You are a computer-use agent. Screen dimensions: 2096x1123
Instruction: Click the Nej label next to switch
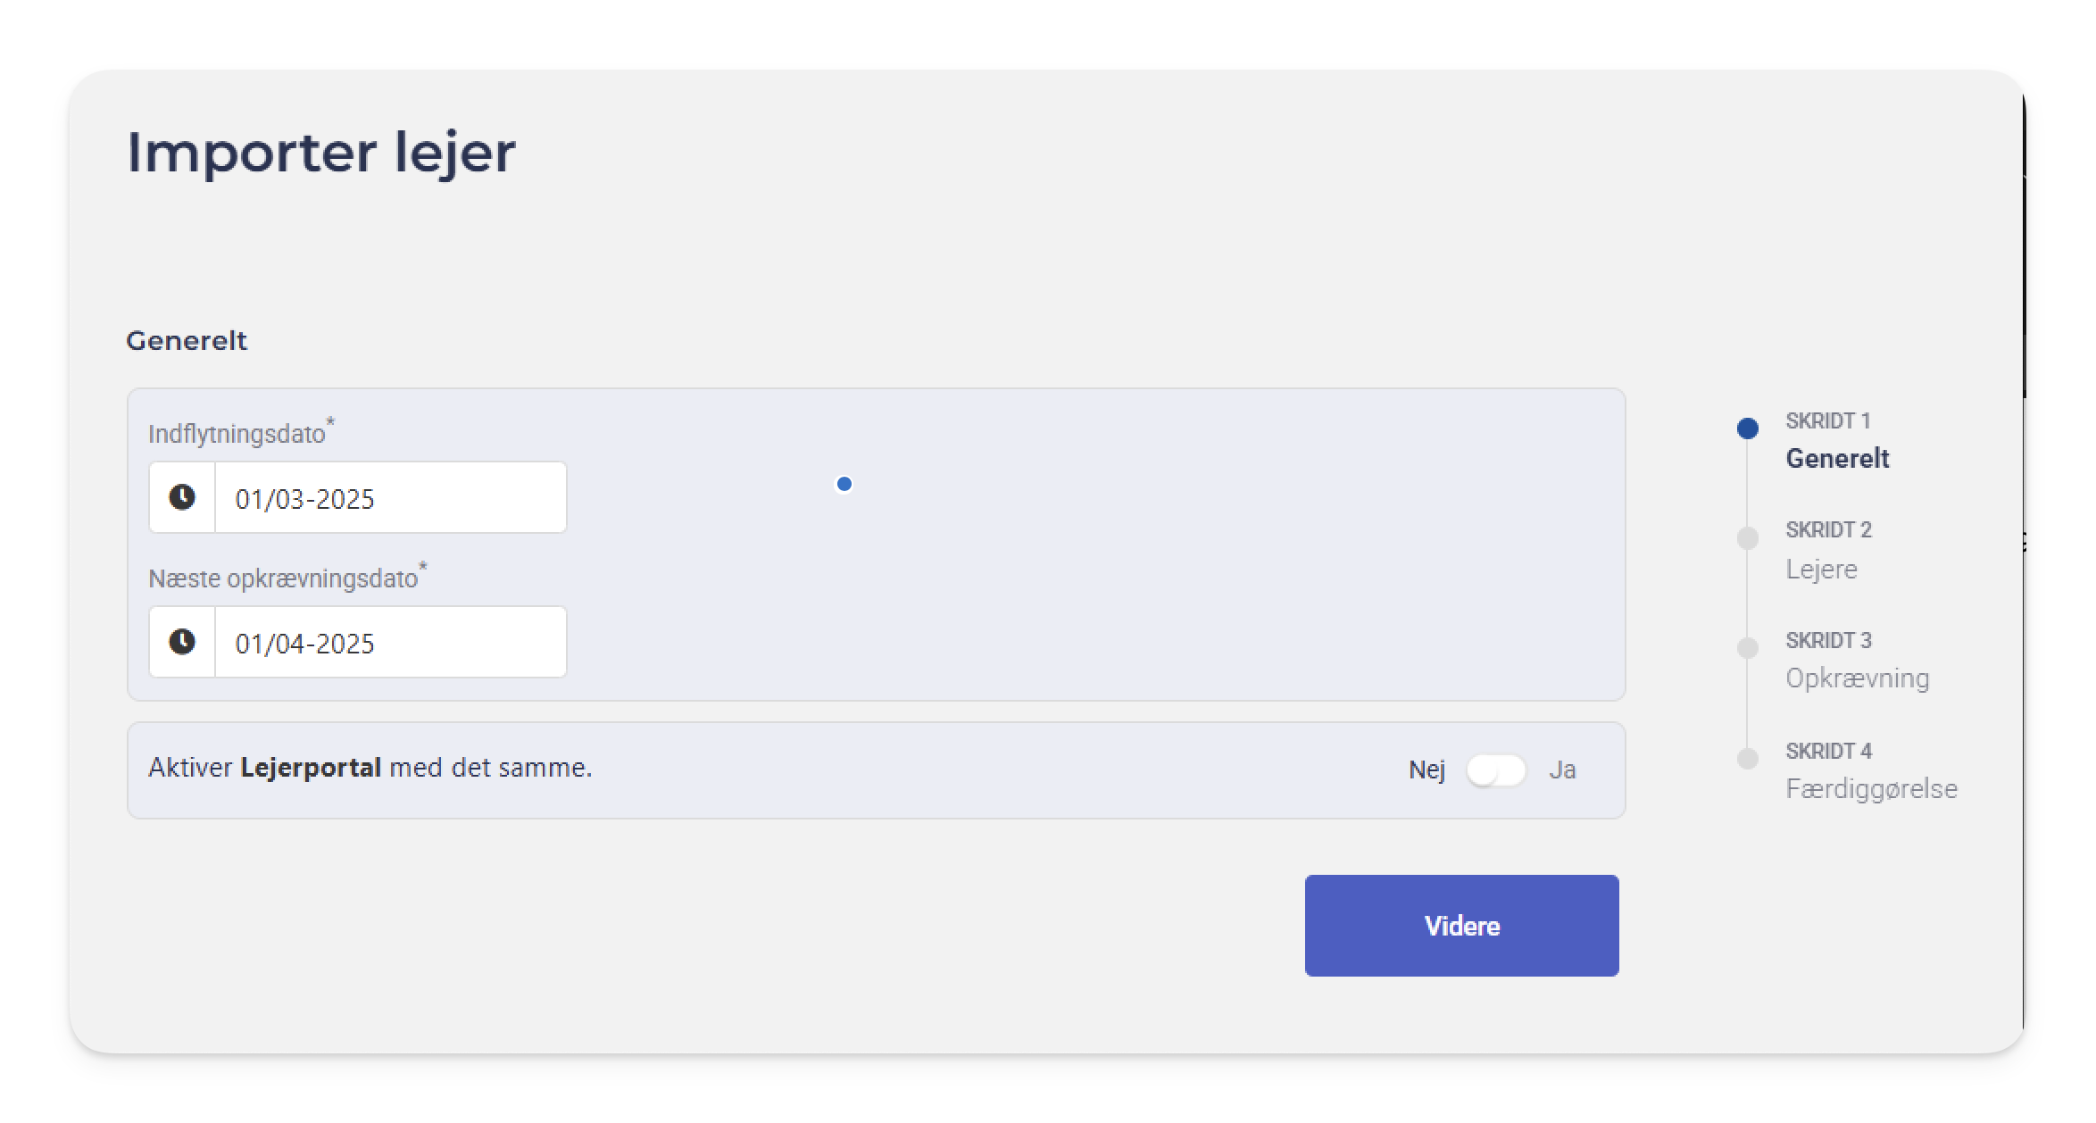point(1426,769)
